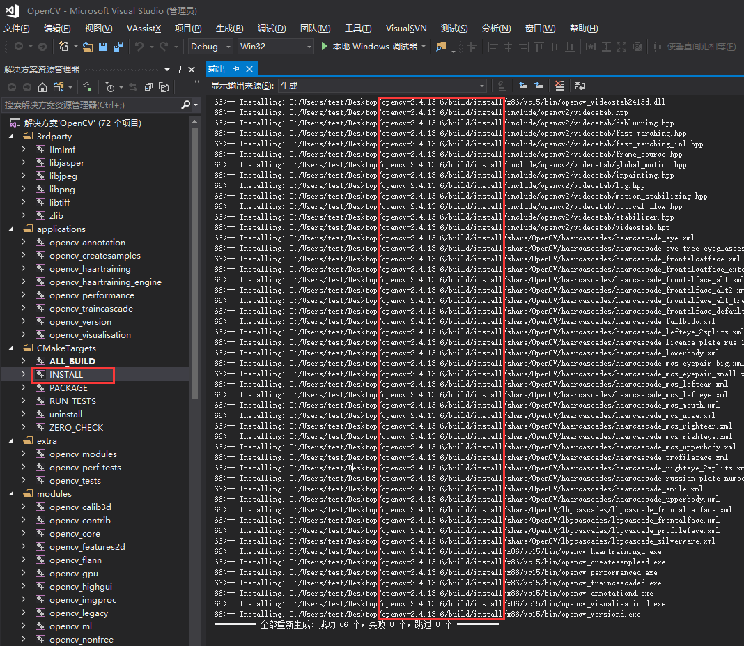Screen dimensions: 744x646
Task: Go to previous message in Output toolbar
Action: point(522,86)
